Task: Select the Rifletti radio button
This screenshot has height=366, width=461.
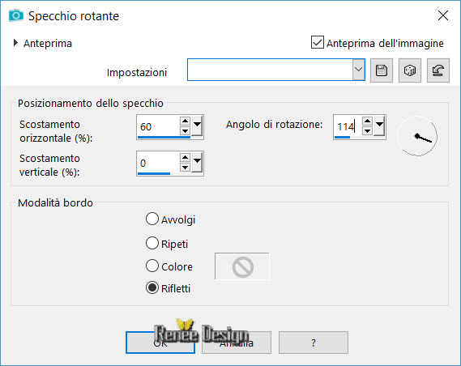Action: pos(152,288)
